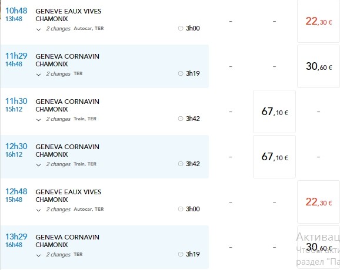
Task: Expand the 10h48 journey changes chevron
Action: coord(38,29)
